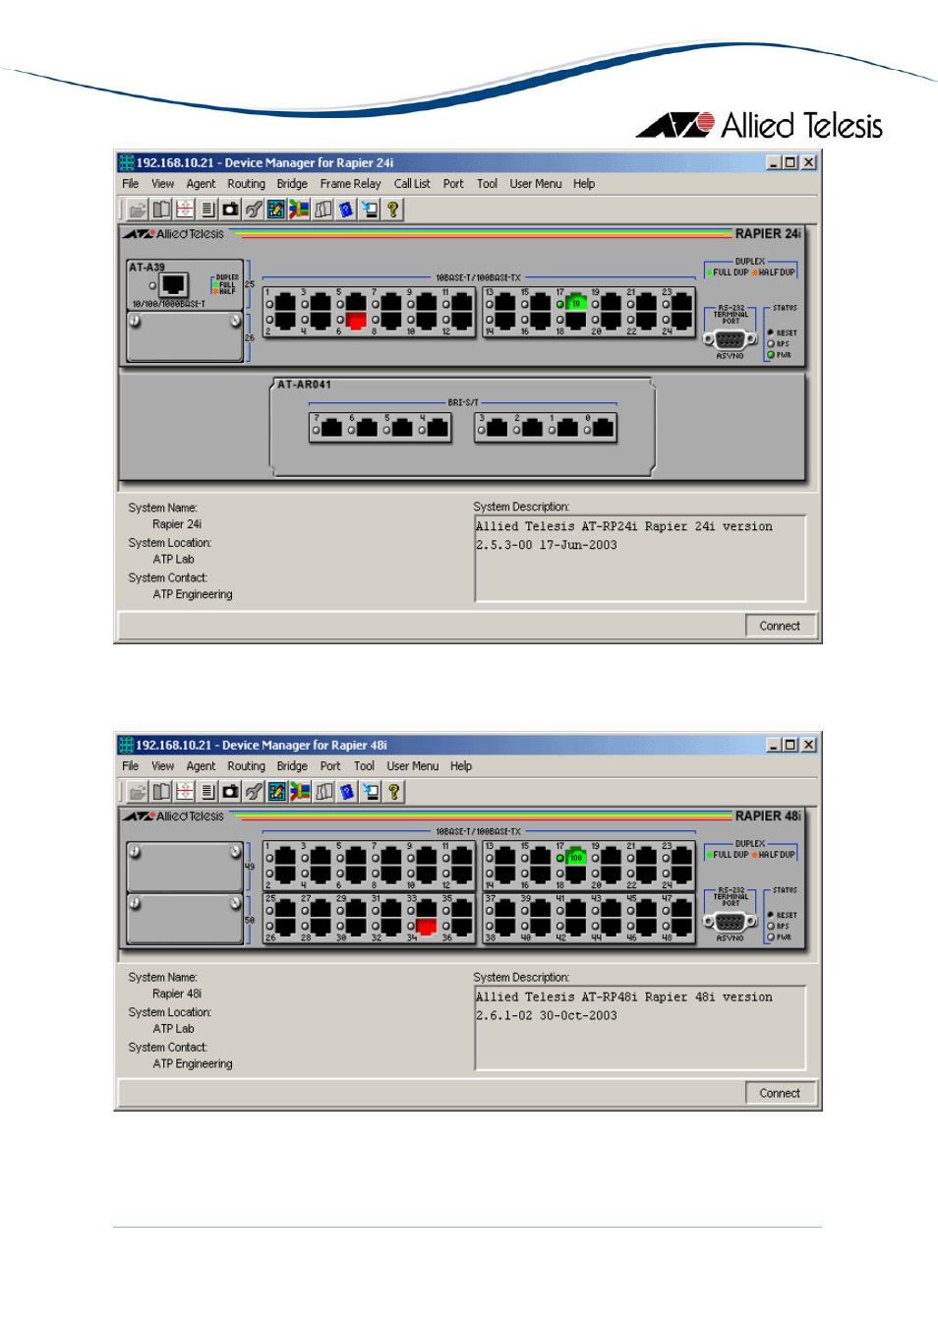The width and height of the screenshot is (938, 1328).
Task: Select the green port 17 on Rapier 48i
Action: 576,857
